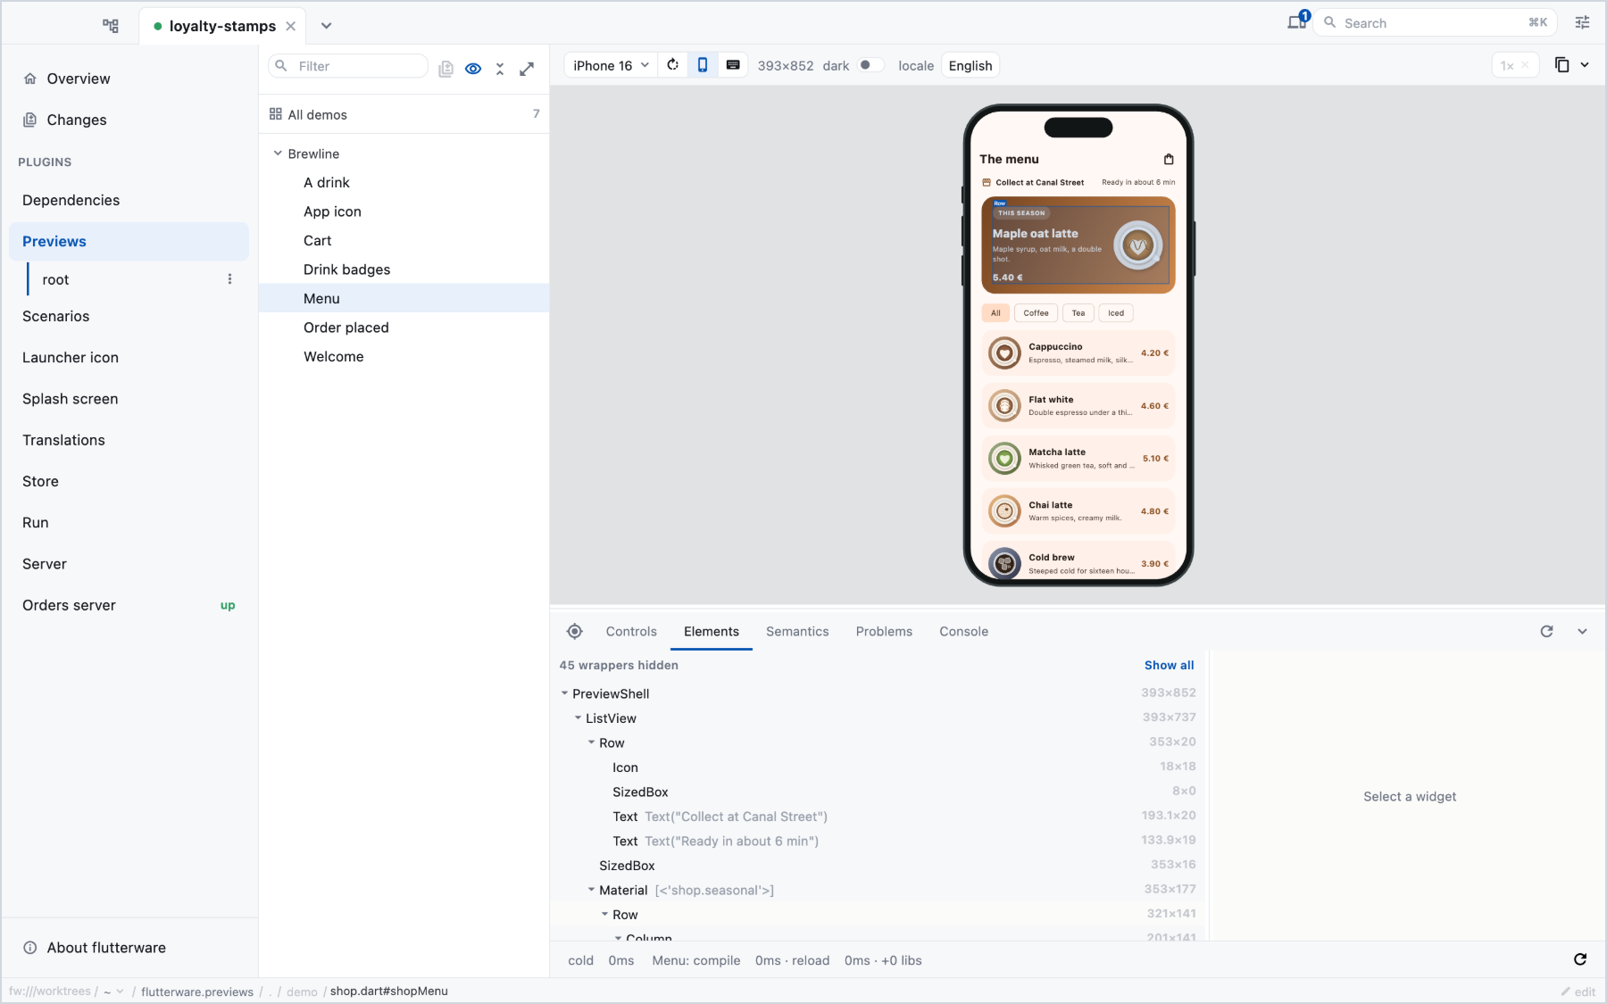Collapse all demos with the collapse arrows icon
This screenshot has width=1607, height=1004.
pyautogui.click(x=500, y=68)
